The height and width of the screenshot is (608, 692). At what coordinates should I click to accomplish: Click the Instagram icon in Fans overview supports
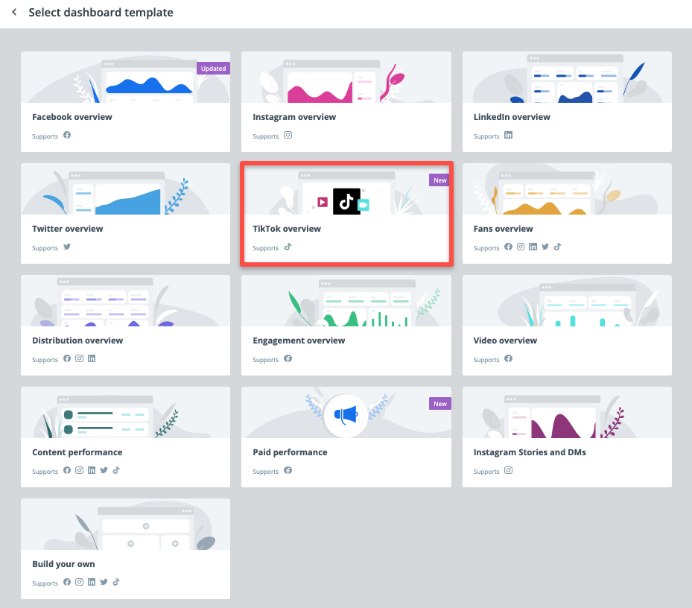(x=521, y=247)
